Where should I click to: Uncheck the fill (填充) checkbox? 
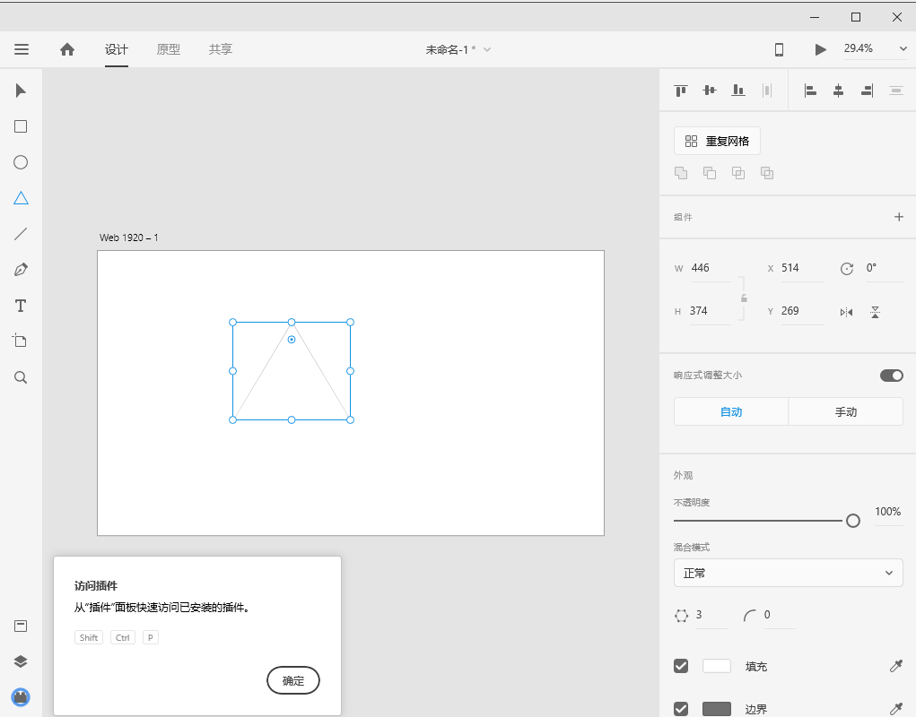click(681, 666)
